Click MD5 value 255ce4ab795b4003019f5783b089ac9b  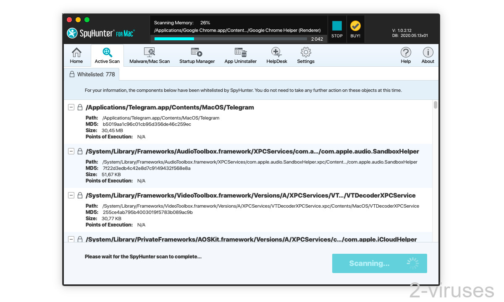(147, 212)
